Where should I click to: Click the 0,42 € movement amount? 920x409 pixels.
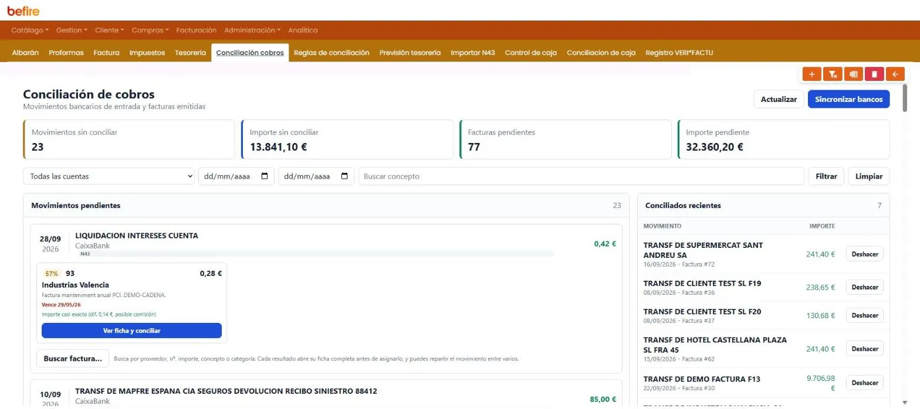point(605,244)
